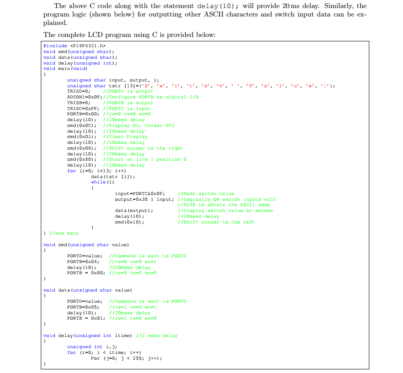Click 'cmd(0x0C);' Display On line
Image resolution: width=403 pixels, height=373 pixels.
[82, 126]
